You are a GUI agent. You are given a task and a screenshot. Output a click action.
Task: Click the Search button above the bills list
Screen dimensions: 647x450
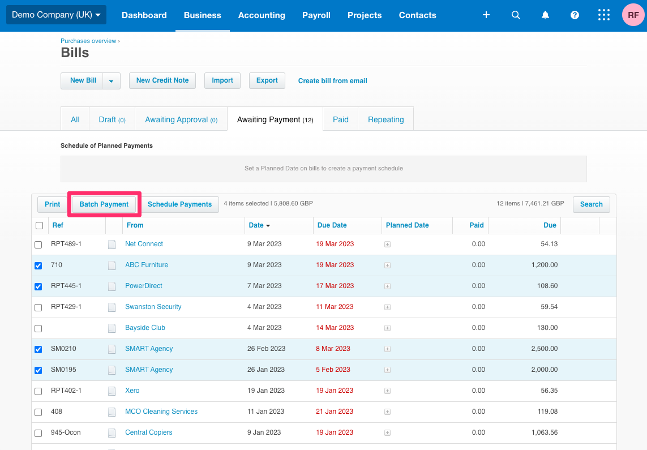coord(591,204)
